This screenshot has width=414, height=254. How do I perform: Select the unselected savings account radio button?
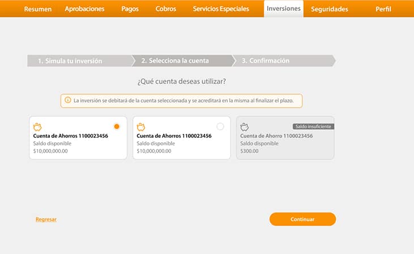pos(220,126)
